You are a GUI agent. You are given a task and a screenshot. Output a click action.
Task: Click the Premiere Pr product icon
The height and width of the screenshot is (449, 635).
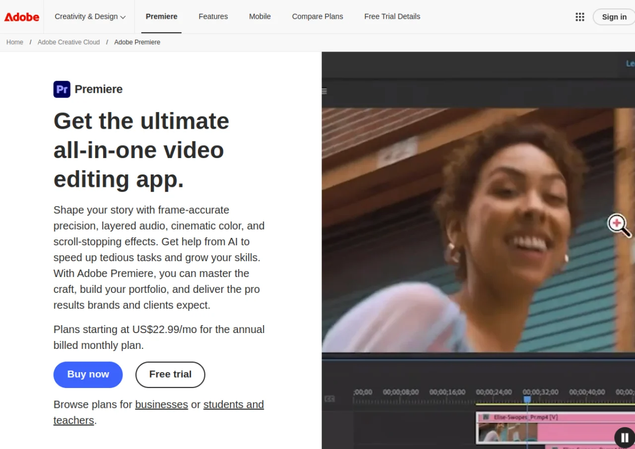pyautogui.click(x=62, y=89)
